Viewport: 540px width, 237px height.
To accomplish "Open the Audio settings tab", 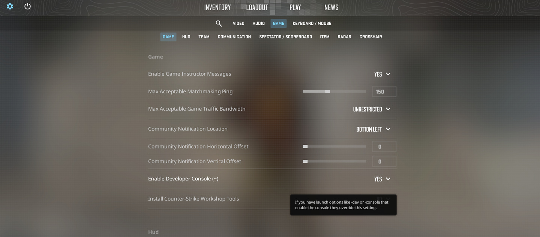I will 258,24.
